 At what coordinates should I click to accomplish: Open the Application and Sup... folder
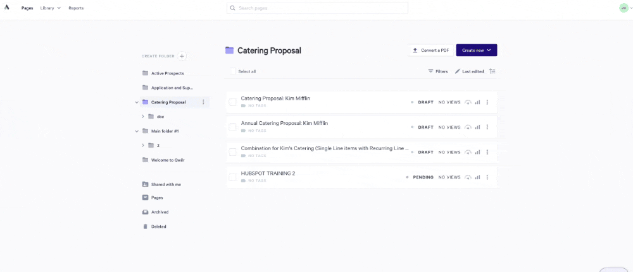pos(168,88)
